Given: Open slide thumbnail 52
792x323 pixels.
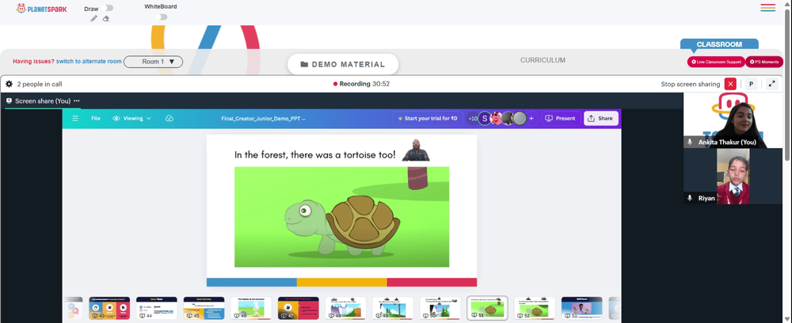Looking at the screenshot, I should click(x=535, y=308).
